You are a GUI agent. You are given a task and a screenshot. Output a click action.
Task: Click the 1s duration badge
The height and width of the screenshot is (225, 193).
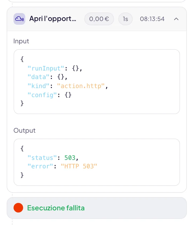(x=125, y=19)
